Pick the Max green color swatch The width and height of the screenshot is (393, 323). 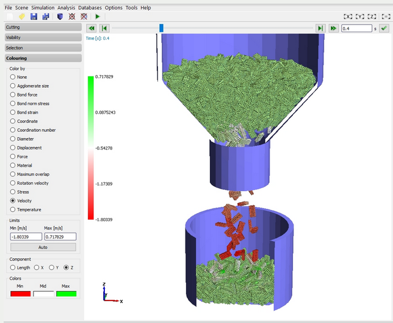65,294
